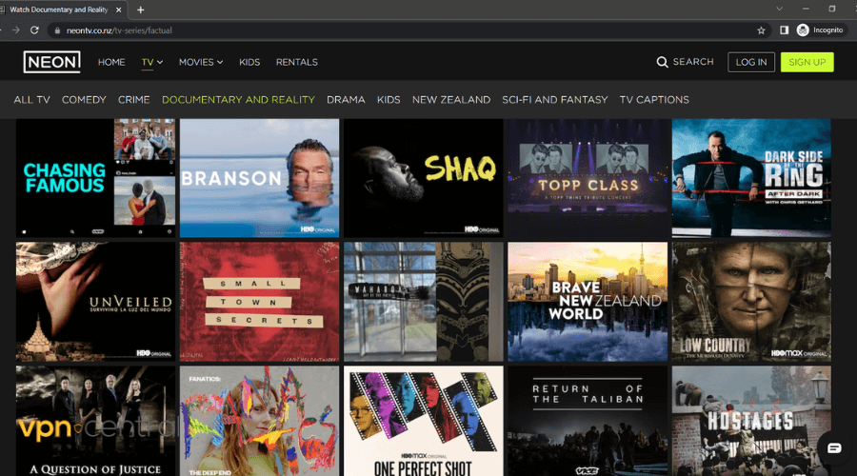Expand the TV dropdown menu

point(152,62)
